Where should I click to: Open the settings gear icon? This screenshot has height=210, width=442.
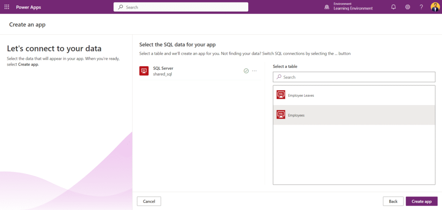pos(407,7)
